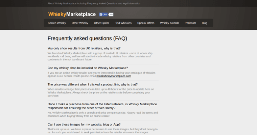Open the WhiskyMarketplace logo homepage link

point(72,14)
